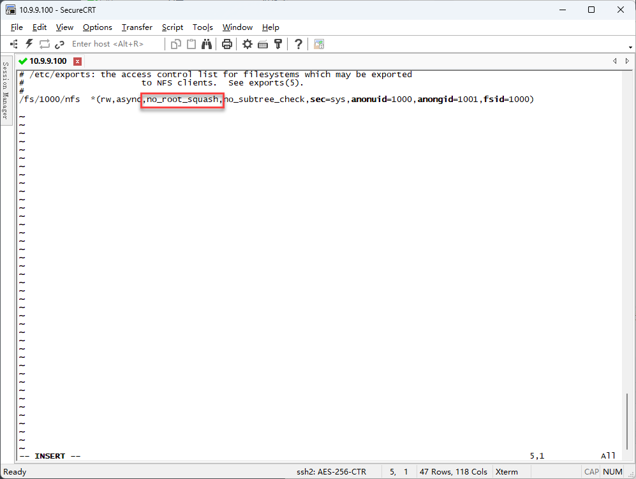
Task: Open Session Options gear icon
Action: (248, 44)
